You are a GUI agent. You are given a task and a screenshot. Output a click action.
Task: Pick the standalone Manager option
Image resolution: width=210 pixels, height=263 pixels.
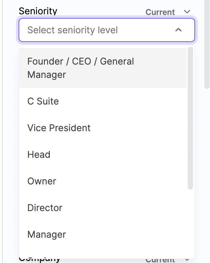coord(47,234)
